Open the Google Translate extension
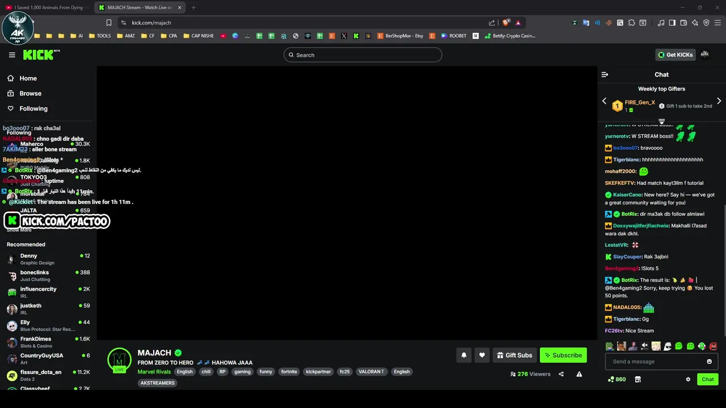726x408 pixels. (586, 23)
